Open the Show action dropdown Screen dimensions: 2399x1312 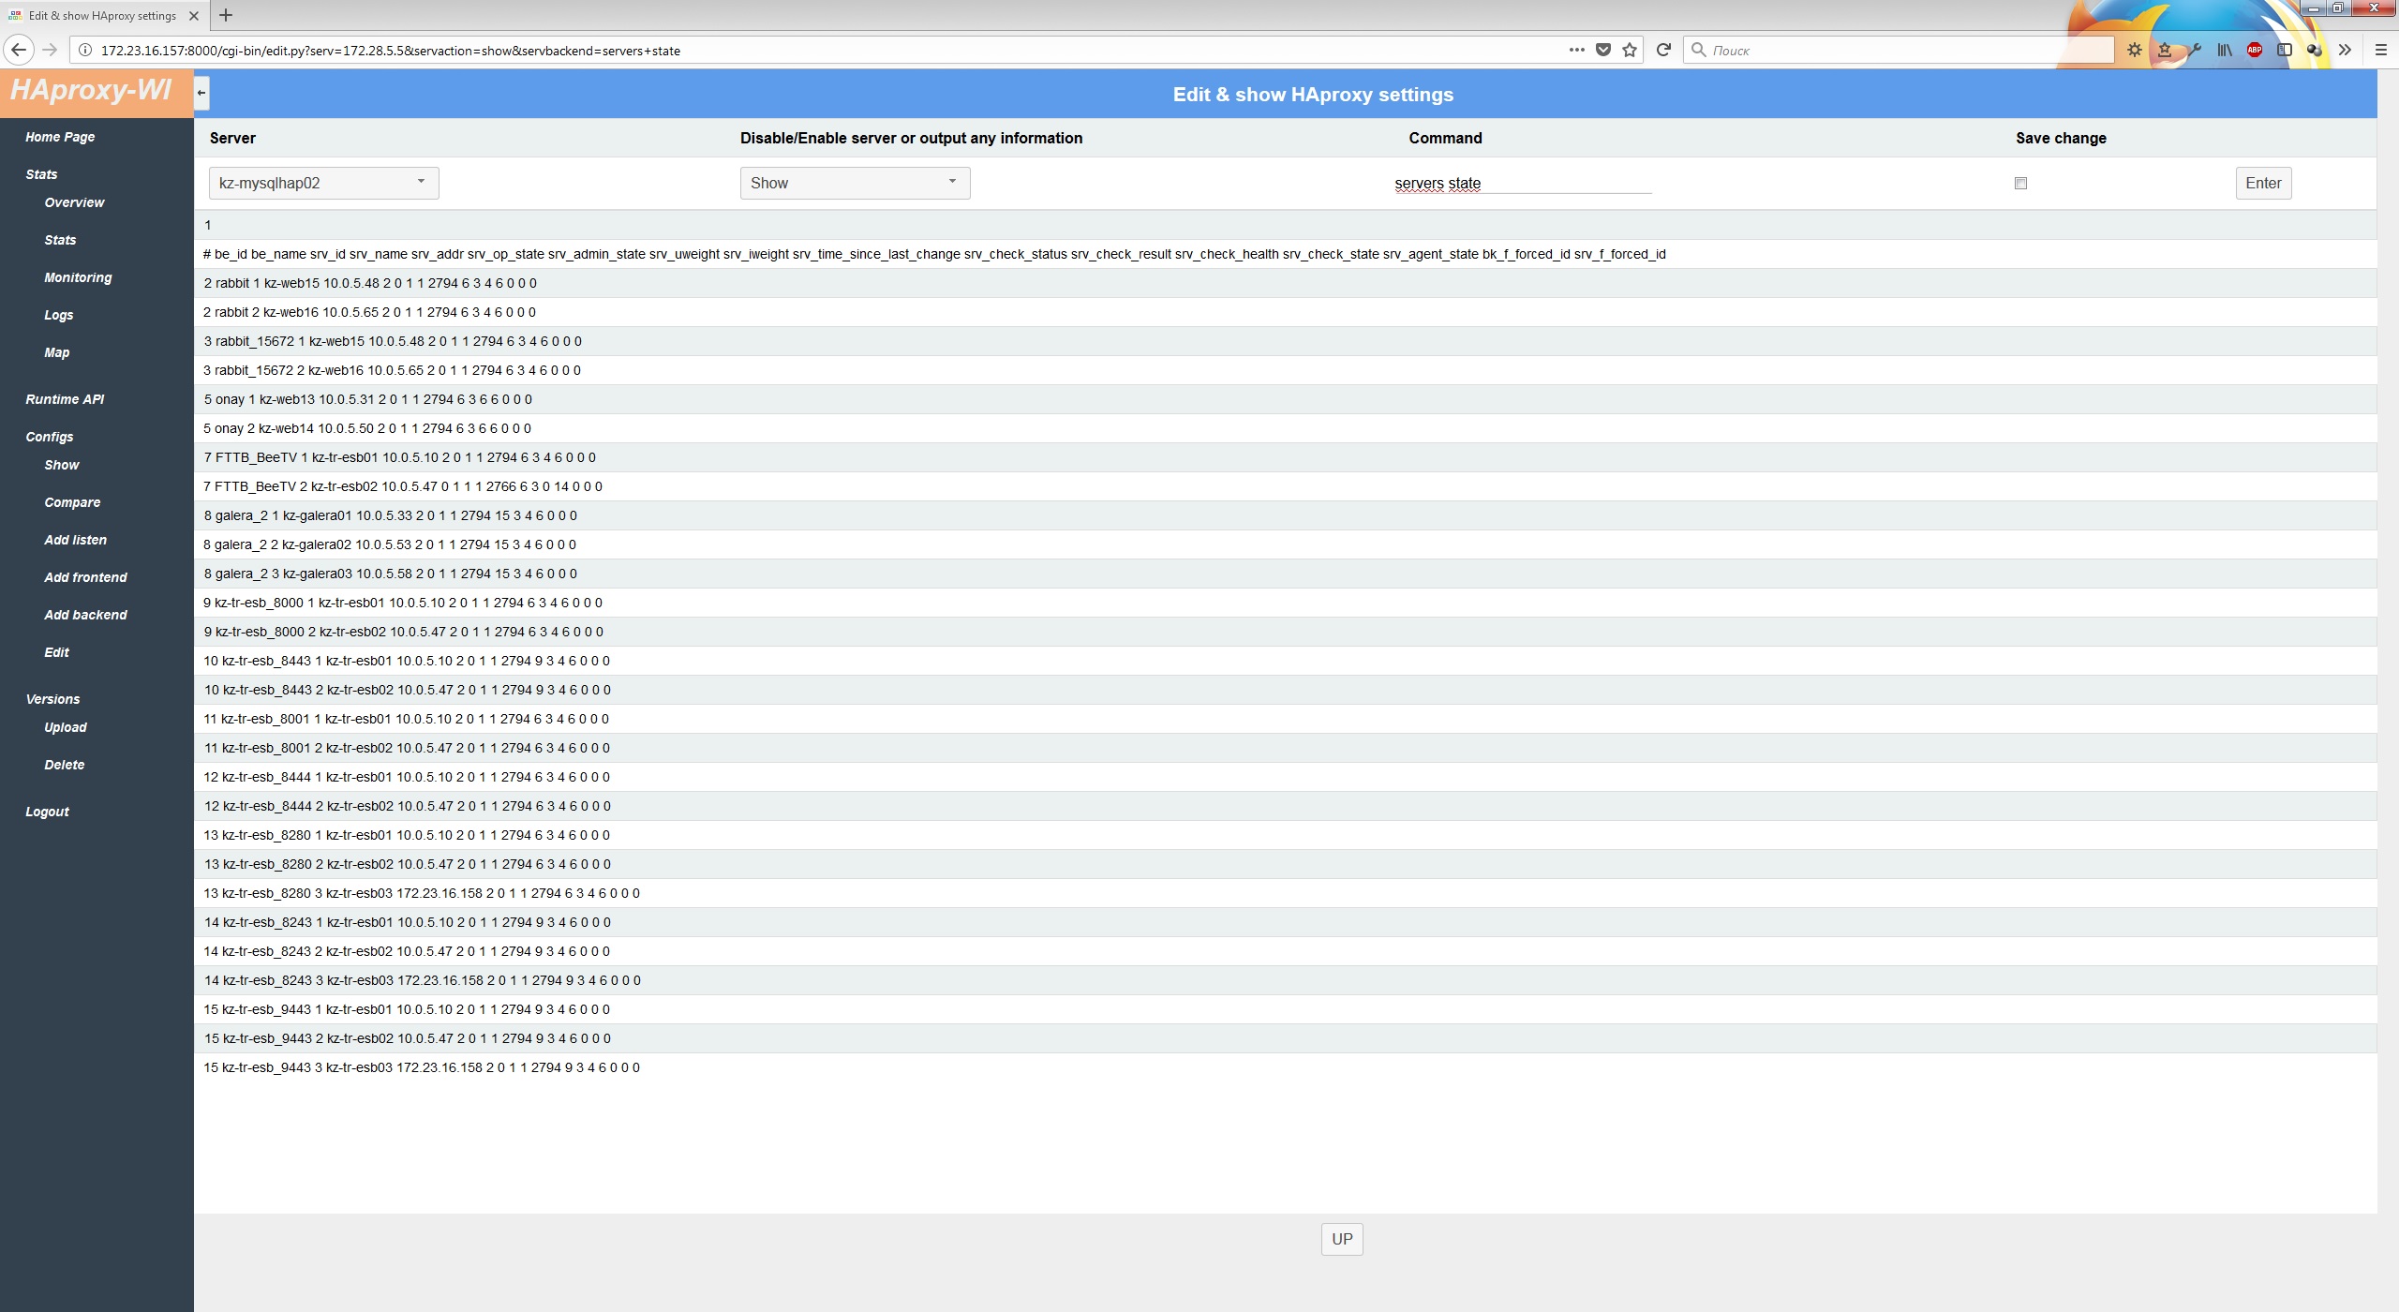855,183
